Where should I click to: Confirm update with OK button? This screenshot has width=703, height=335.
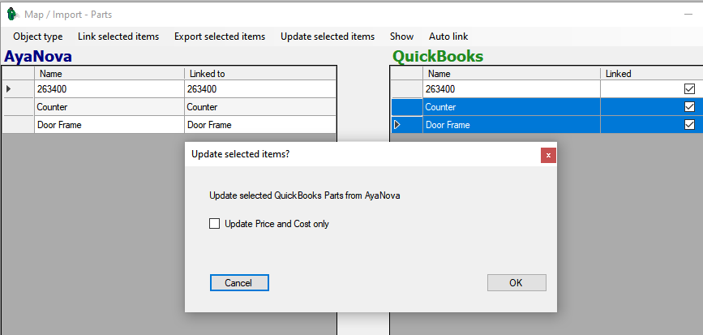coord(517,282)
